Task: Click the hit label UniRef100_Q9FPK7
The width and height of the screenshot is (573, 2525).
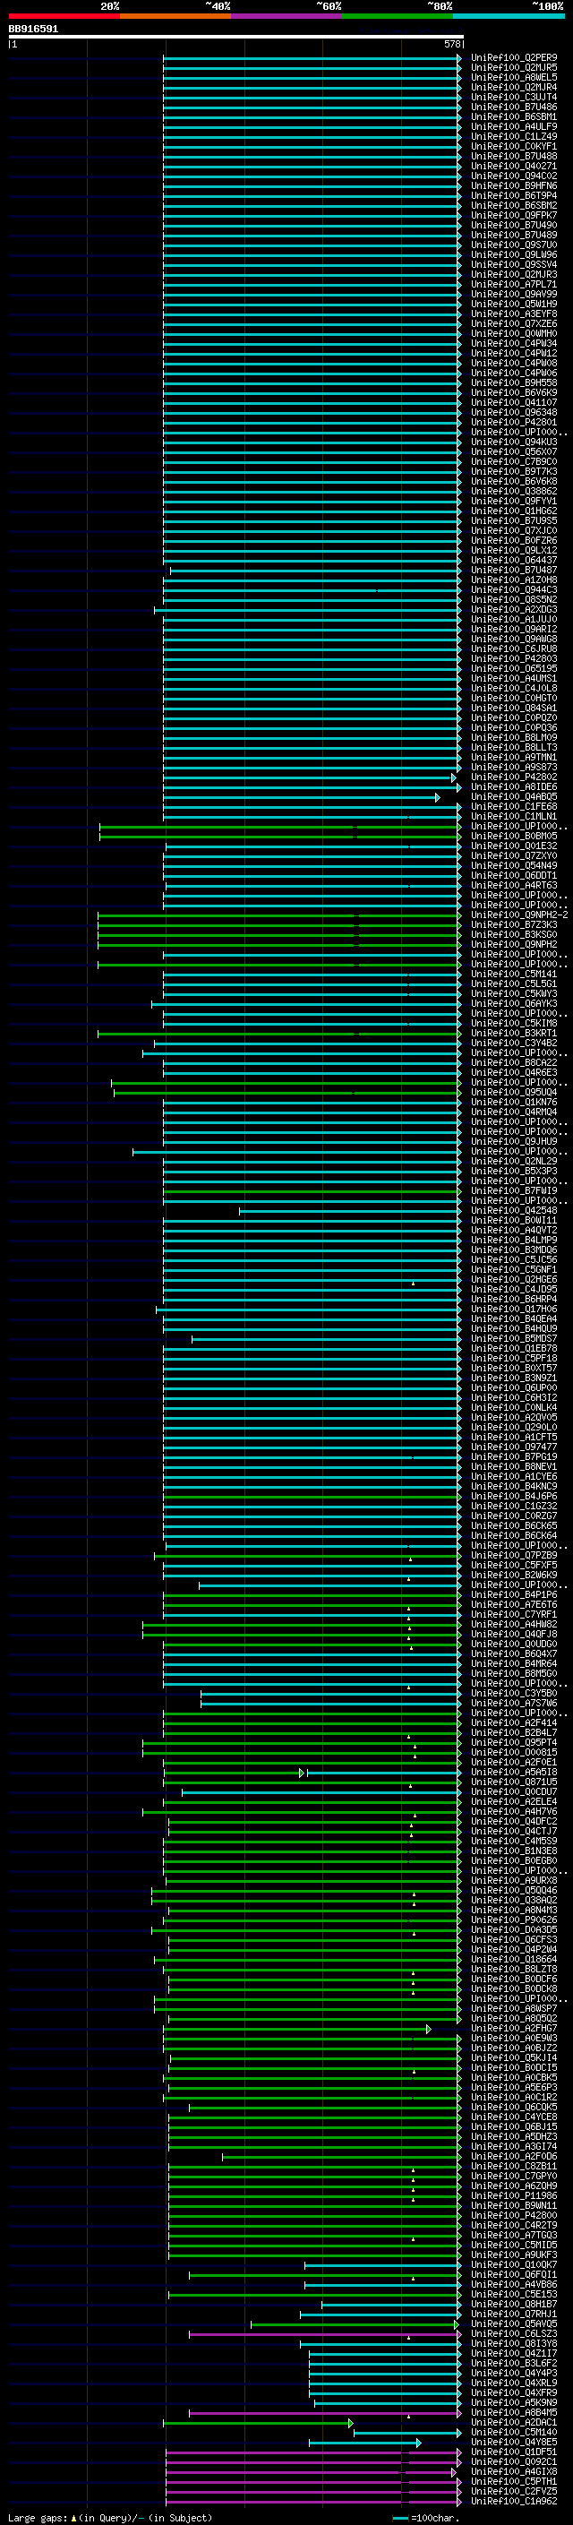Action: tap(514, 216)
